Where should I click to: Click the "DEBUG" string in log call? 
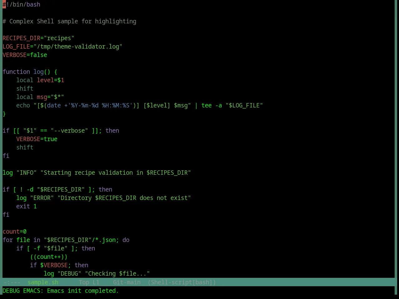point(70,273)
